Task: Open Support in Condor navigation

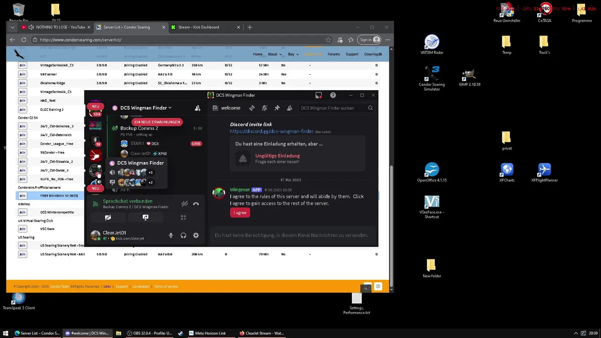Action: click(x=352, y=54)
